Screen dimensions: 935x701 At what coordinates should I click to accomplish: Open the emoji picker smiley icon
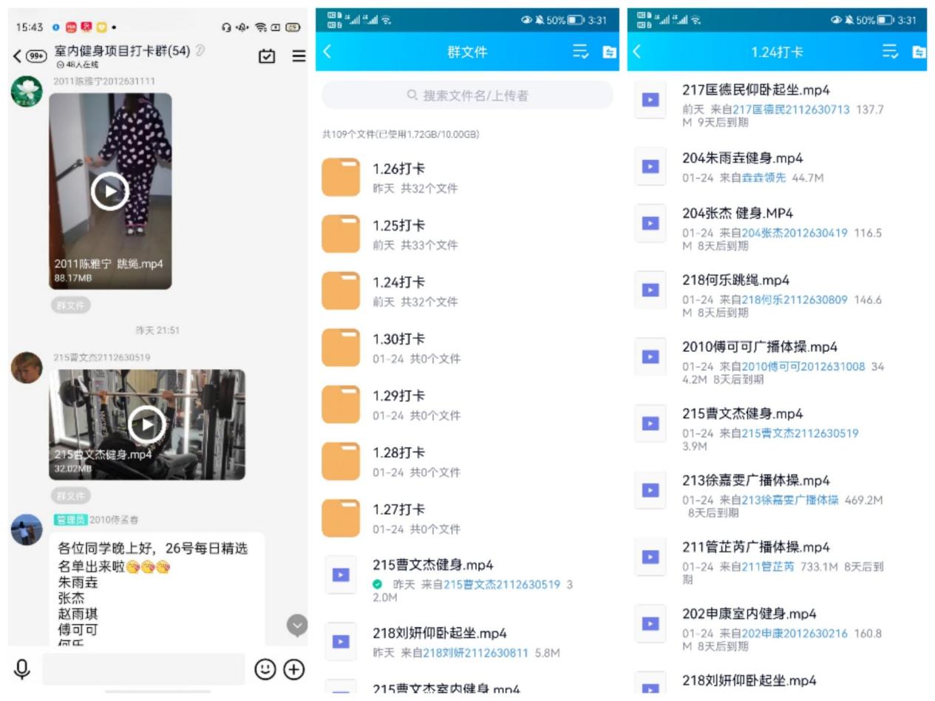(x=265, y=669)
